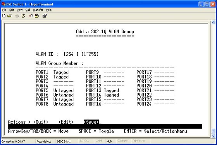The image size is (217, 145).
Task: Click the PORT23 label
Action: pos(144,99)
